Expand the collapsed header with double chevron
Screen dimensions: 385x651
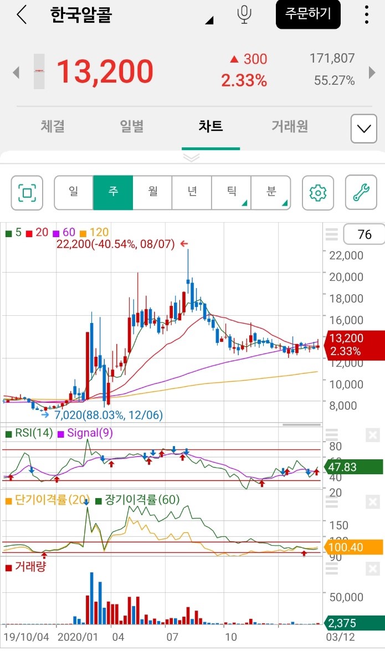[x=192, y=158]
